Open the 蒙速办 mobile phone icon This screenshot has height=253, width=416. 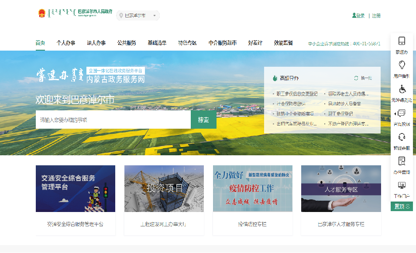point(402,41)
